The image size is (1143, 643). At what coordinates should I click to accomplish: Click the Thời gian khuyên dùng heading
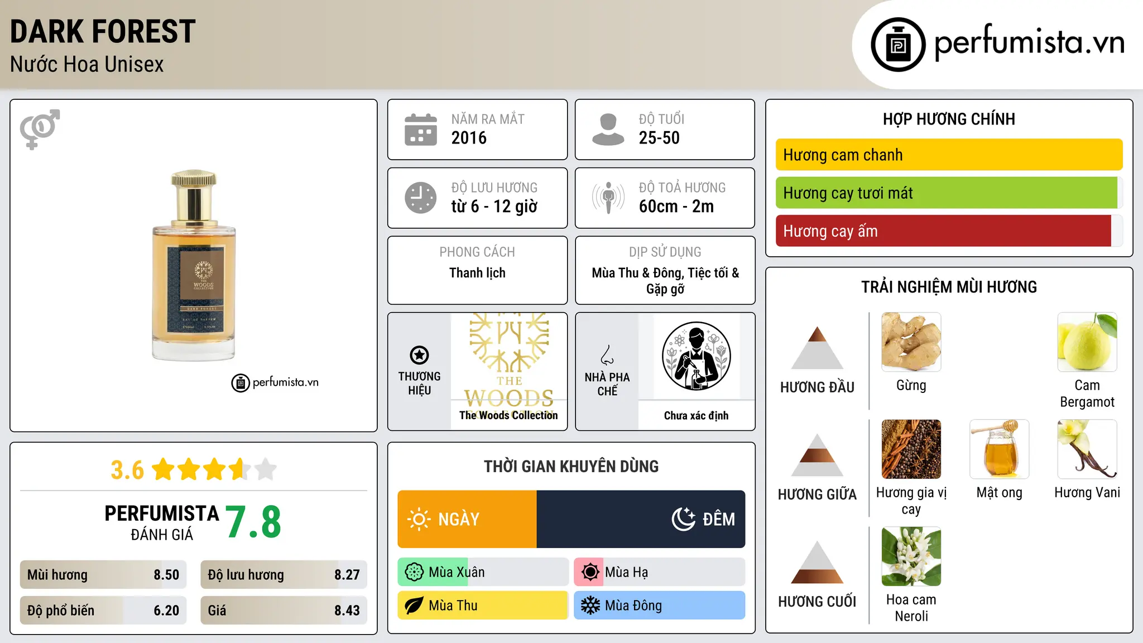pos(571,466)
